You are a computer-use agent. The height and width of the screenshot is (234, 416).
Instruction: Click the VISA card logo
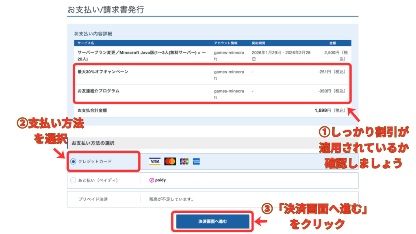click(x=155, y=162)
